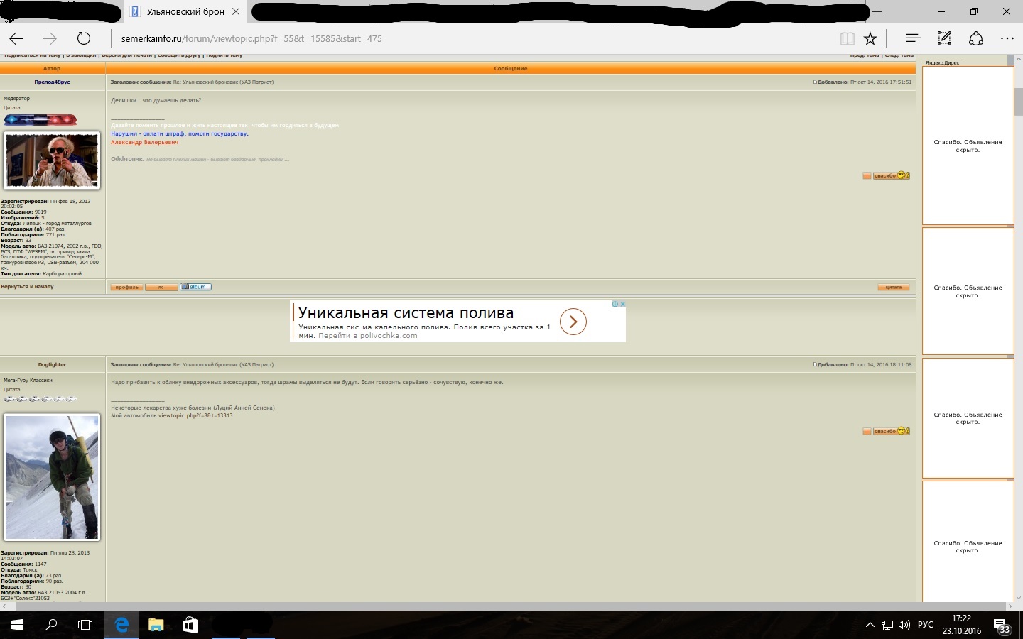Image resolution: width=1023 pixels, height=639 pixels.
Task: Click Препод48рус's Цитата text under Модератор
Action: pos(12,108)
